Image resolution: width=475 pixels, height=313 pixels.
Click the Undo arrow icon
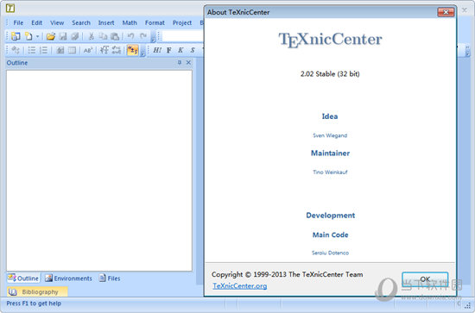pos(130,36)
